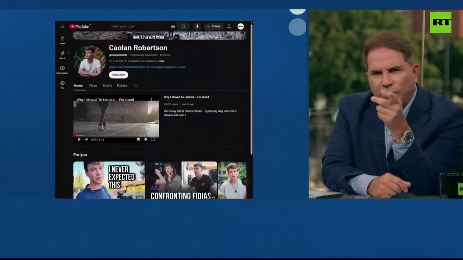The width and height of the screenshot is (463, 260).
Task: Switch to the Shorts channel tab
Action: coord(107,86)
